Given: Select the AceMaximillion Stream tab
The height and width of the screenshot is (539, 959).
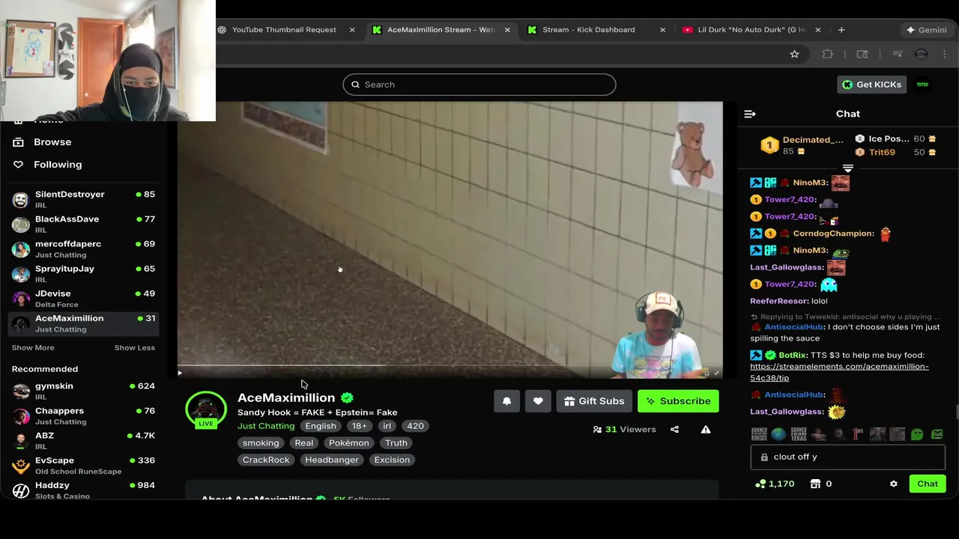Looking at the screenshot, I should point(441,30).
